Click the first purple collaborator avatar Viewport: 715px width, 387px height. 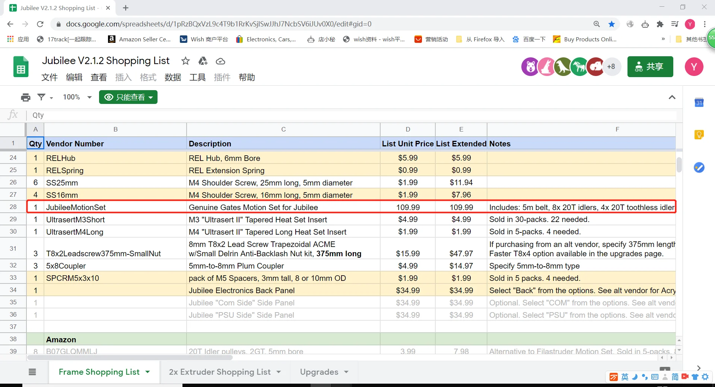pos(530,67)
